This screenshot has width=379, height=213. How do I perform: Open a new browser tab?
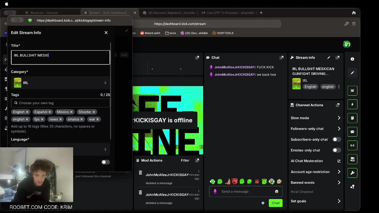[261, 13]
